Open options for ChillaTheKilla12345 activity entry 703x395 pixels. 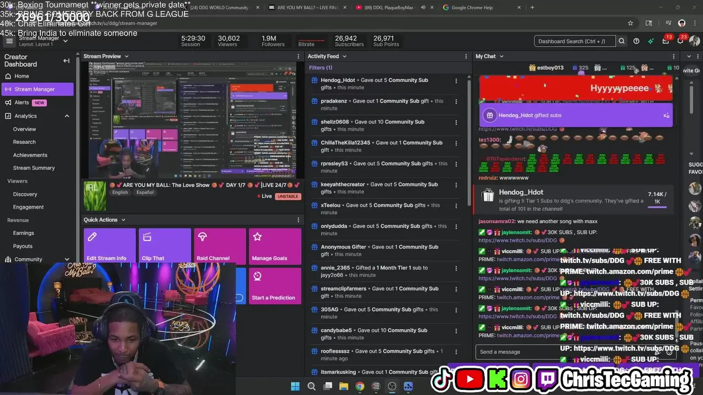(x=456, y=143)
